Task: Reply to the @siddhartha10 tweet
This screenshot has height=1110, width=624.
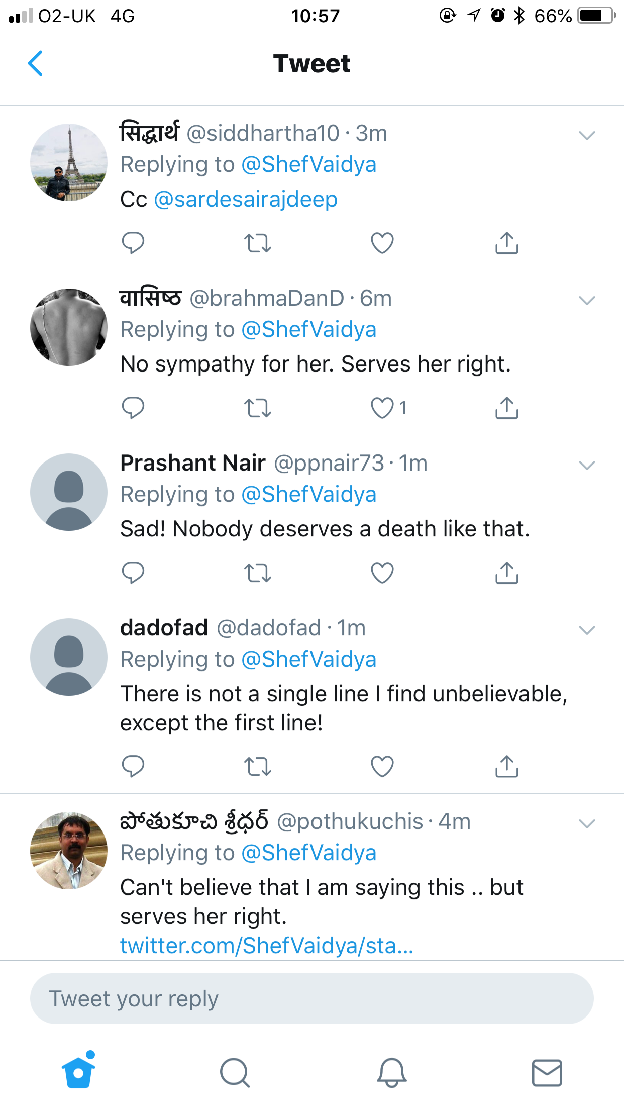Action: (x=133, y=243)
